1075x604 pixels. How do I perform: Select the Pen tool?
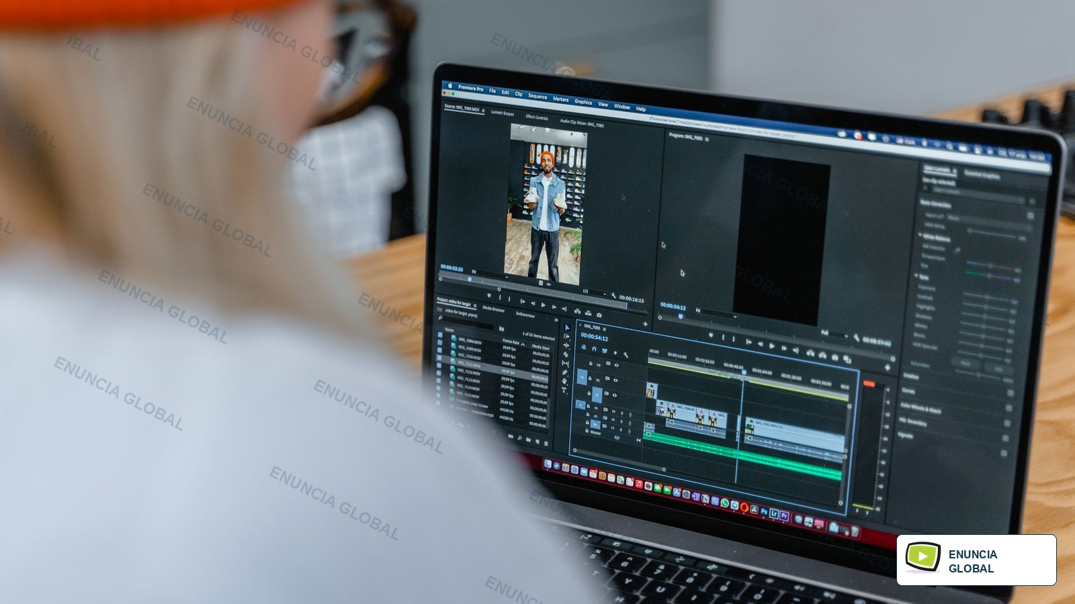(564, 372)
